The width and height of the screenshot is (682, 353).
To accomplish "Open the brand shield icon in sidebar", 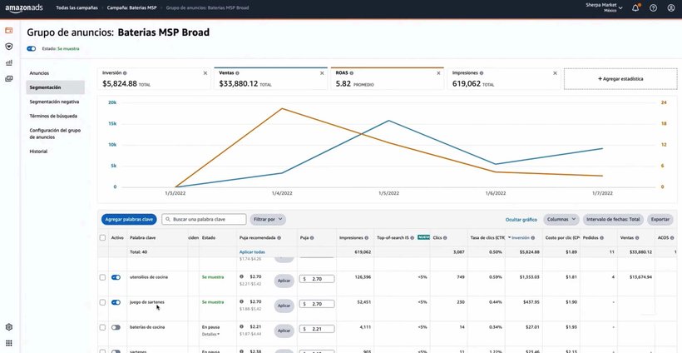I will point(8,47).
